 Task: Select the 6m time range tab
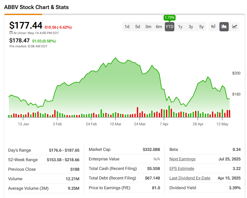[x=159, y=27]
